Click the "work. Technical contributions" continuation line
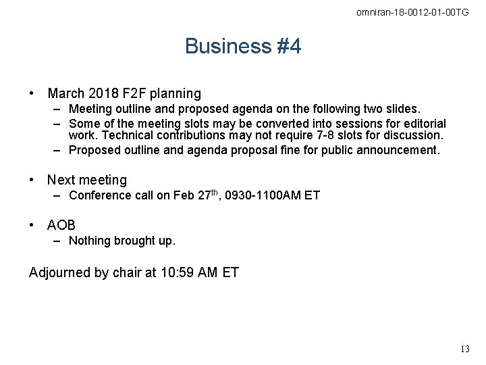 coord(255,137)
